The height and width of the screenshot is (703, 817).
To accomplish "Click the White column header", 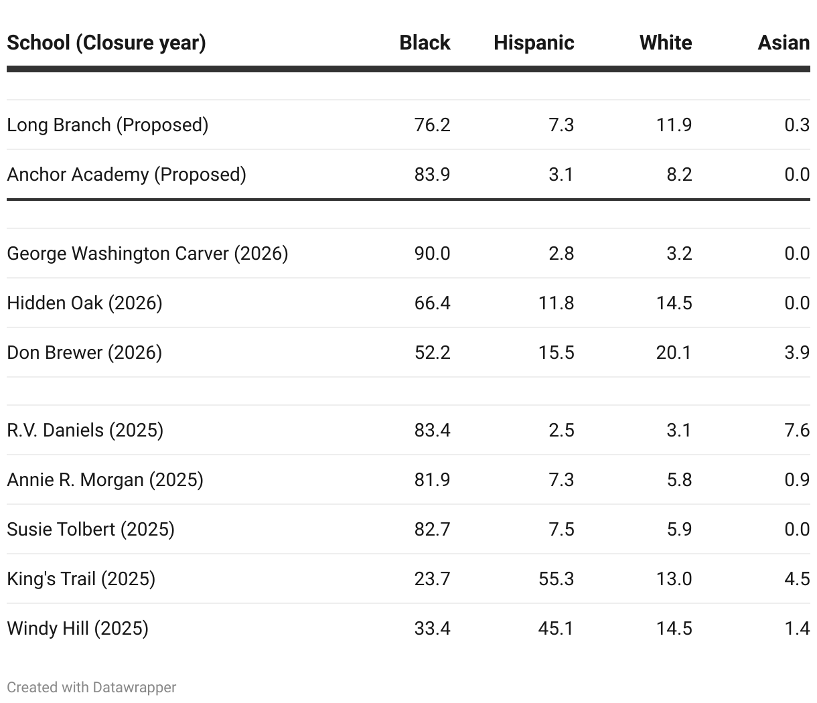I will 666,43.
